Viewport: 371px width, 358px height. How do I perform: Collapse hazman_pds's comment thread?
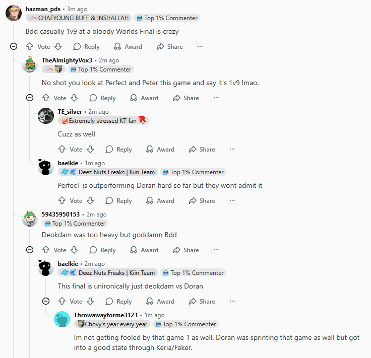coord(14,46)
